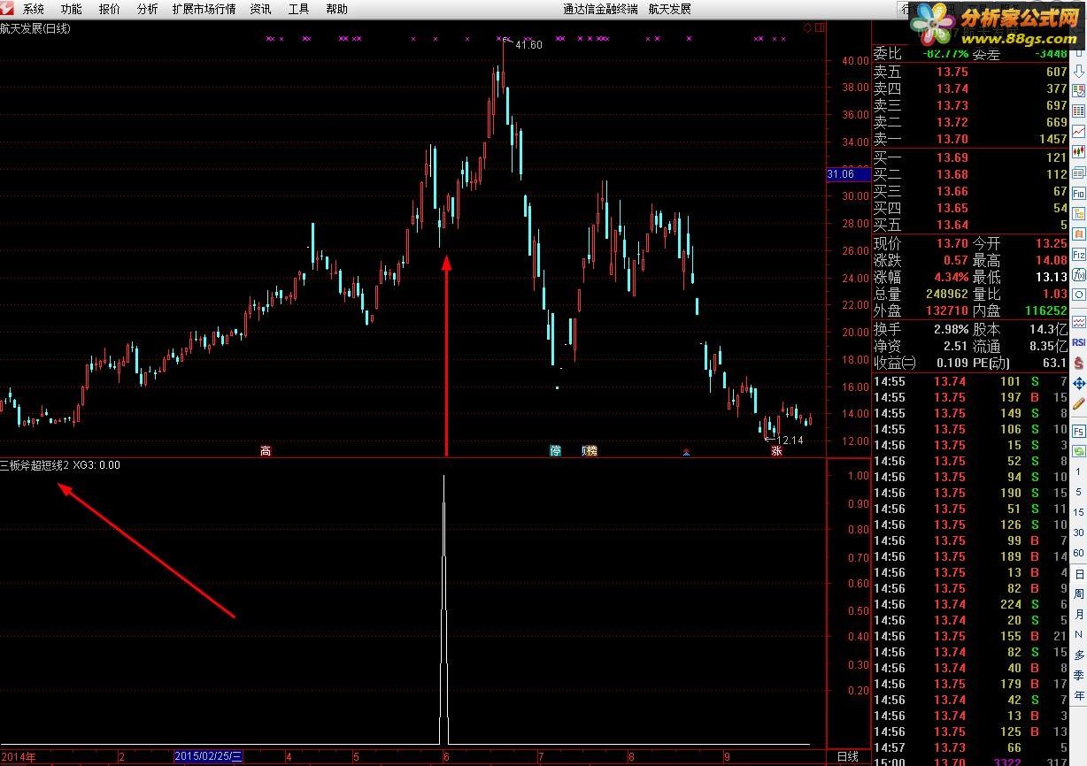This screenshot has width=1087, height=766.
Task: Select the yearly 年 period
Action: (x=1079, y=695)
